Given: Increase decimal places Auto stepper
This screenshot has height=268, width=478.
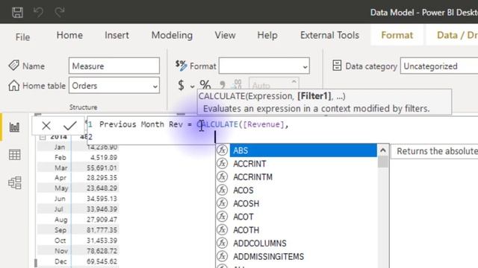Looking at the screenshot, I should coord(294,81).
